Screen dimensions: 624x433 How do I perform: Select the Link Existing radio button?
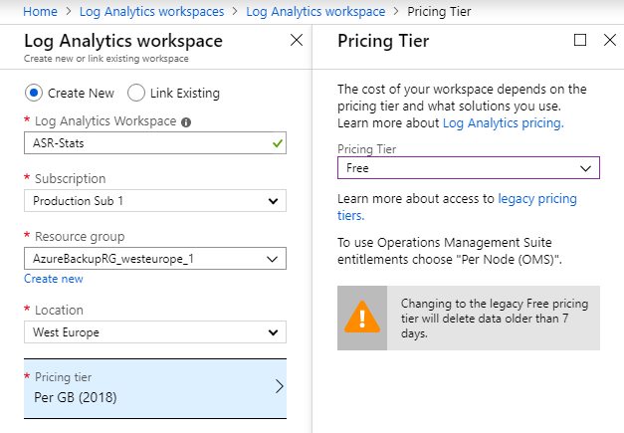pyautogui.click(x=136, y=94)
